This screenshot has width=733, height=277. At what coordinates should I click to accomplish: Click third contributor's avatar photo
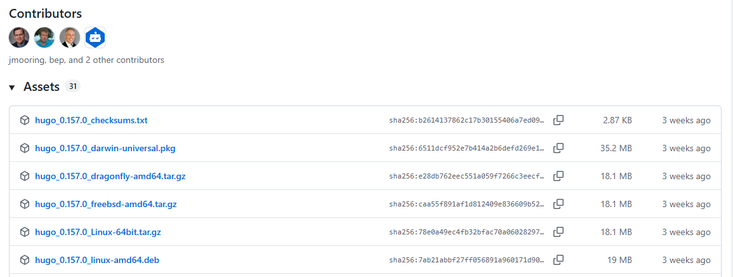(x=70, y=37)
